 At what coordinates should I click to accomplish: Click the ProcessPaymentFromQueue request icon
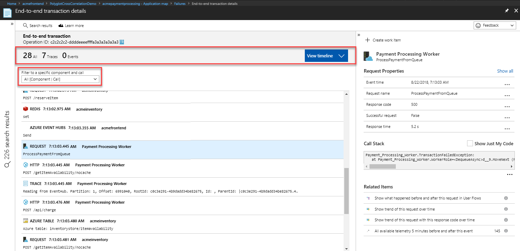25,146
